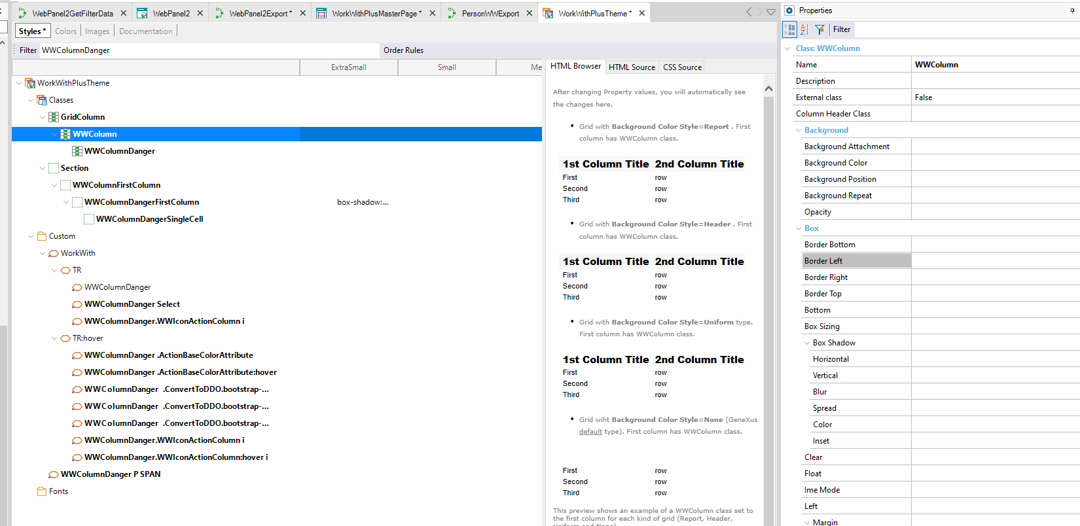
Task: Collapse the Custom folder node
Action: coord(31,236)
